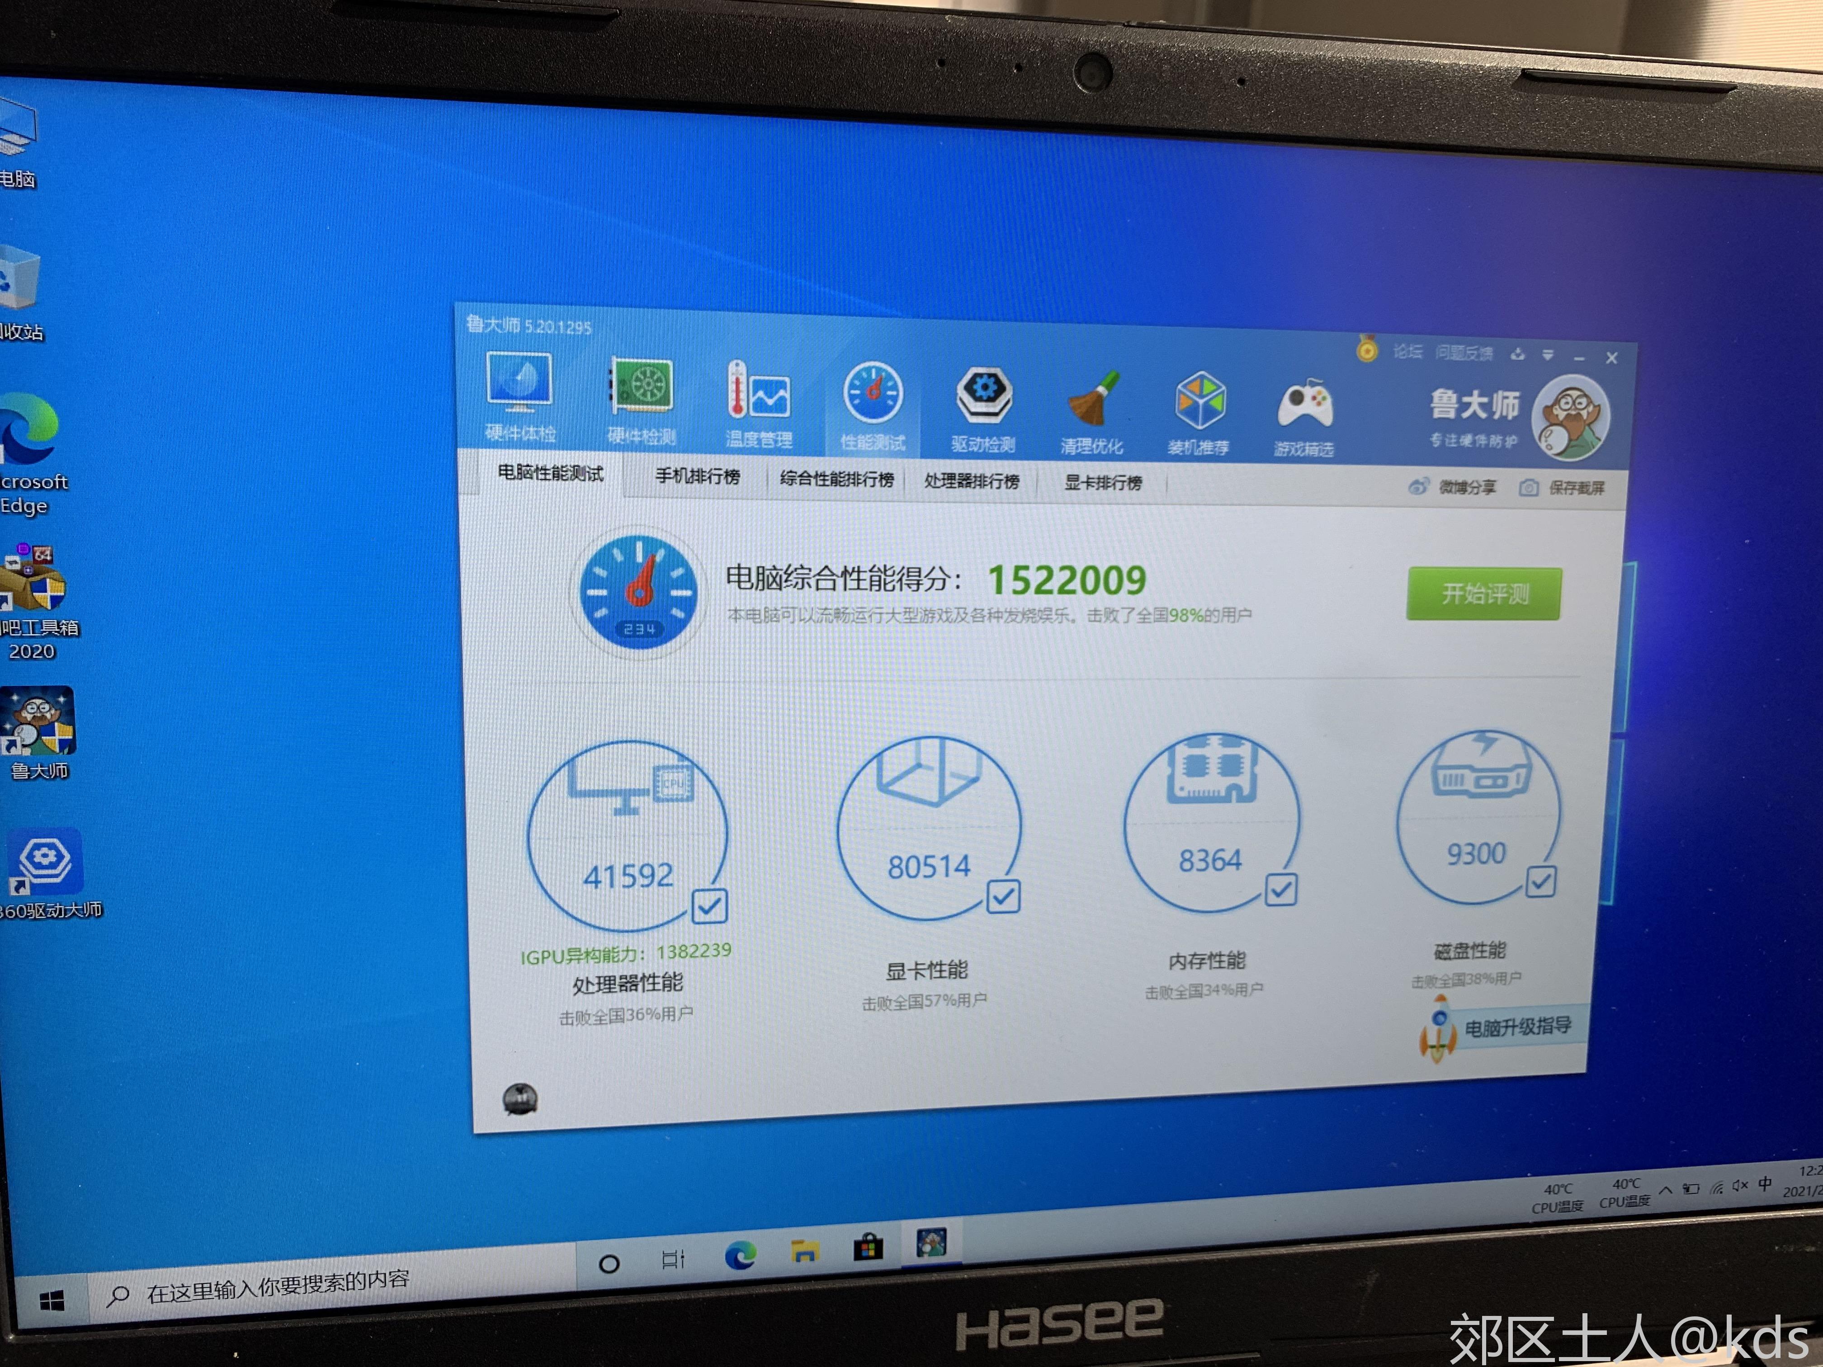
Task: Toggle the 磁盘性能 score checkbox
Action: (1533, 877)
